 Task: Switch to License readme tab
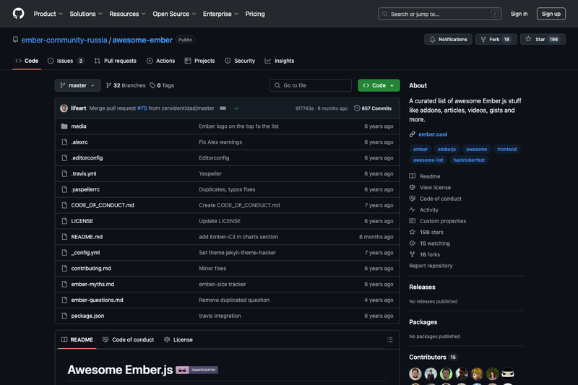pos(178,339)
